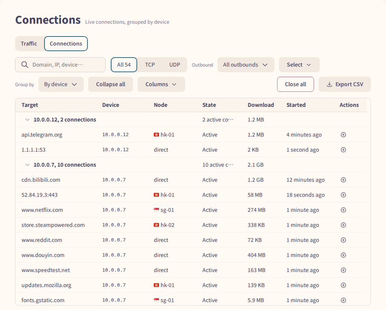Click the www.speedtest.net target

(46, 270)
